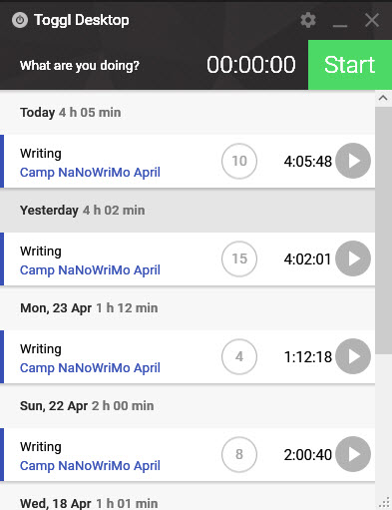392x510 pixels.
Task: Select yesterday's Camp NaNoWriMo April project
Action: [90, 270]
